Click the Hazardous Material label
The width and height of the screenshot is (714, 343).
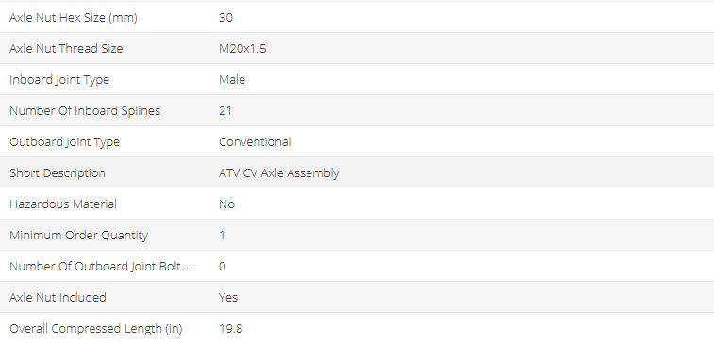click(x=63, y=204)
